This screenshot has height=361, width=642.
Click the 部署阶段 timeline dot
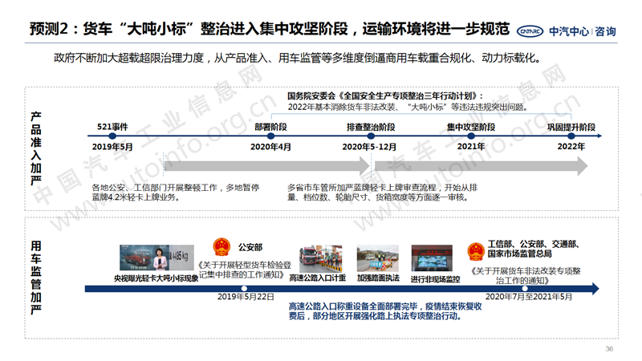pos(270,136)
